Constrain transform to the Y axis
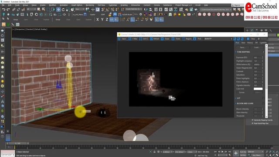 [x=102, y=20]
